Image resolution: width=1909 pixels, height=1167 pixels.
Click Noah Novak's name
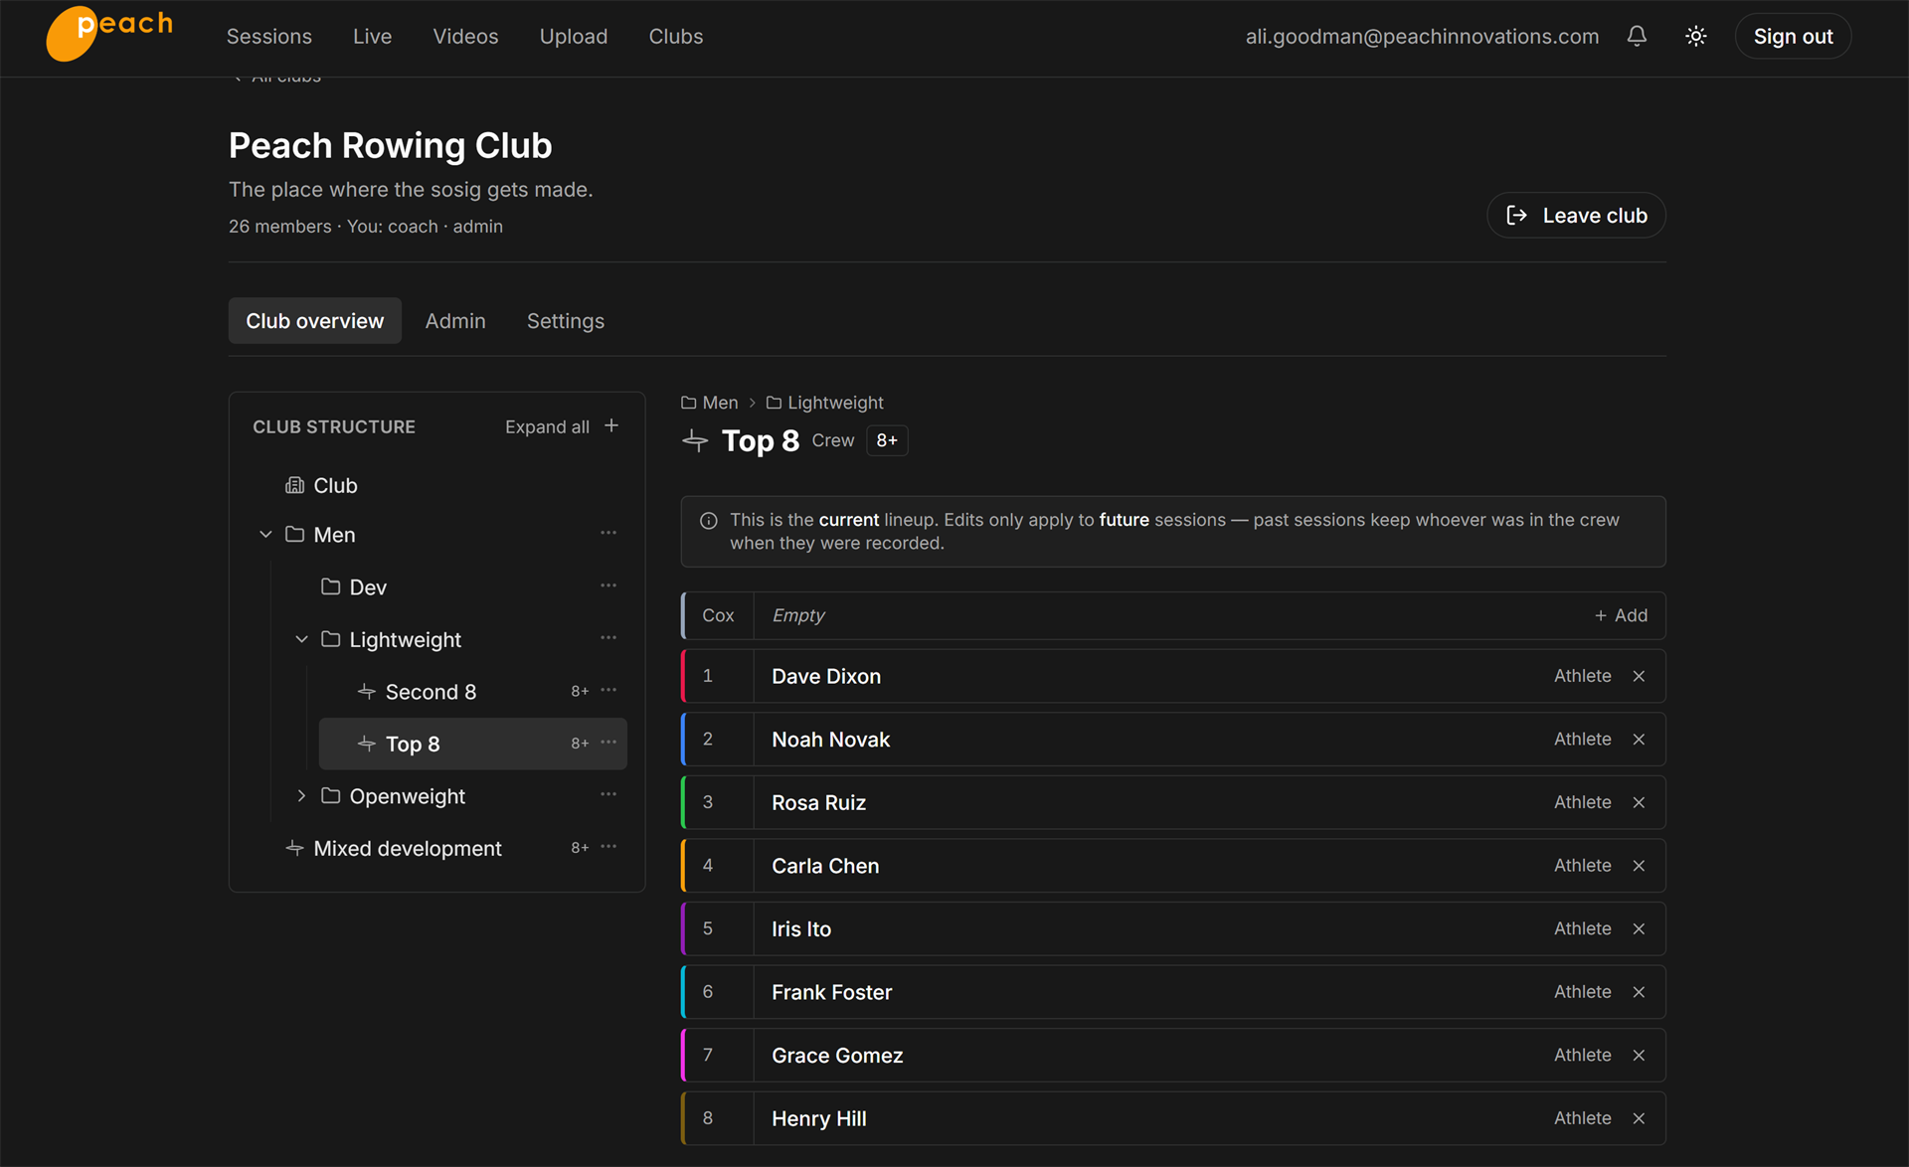click(x=831, y=740)
